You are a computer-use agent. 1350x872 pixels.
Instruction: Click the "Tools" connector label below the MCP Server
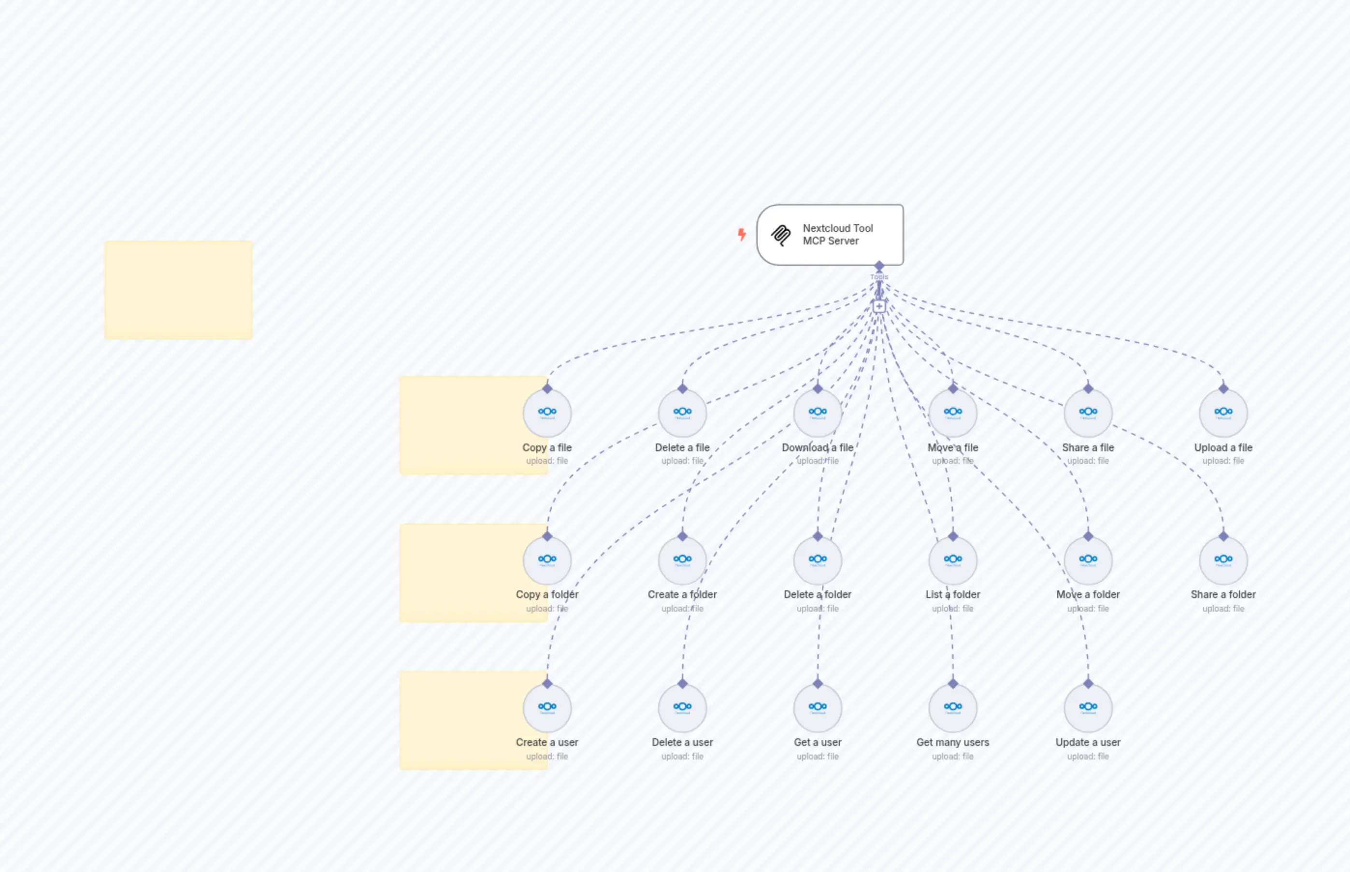click(879, 277)
